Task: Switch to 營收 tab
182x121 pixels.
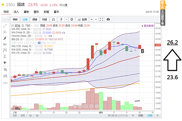Action: click(x=36, y=12)
